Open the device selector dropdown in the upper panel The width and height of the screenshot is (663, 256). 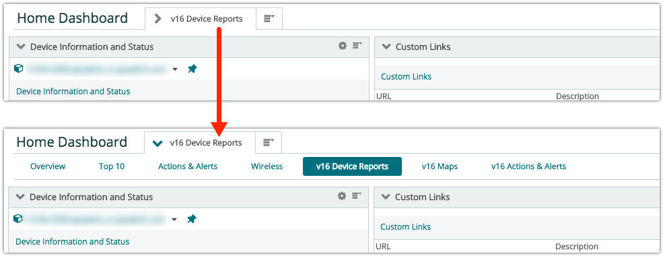(x=175, y=69)
